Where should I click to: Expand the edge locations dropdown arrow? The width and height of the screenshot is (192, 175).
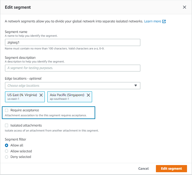click(x=136, y=85)
